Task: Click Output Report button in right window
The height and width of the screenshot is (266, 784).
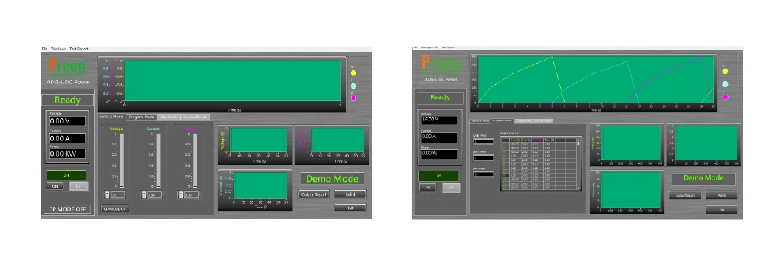Action: [685, 195]
